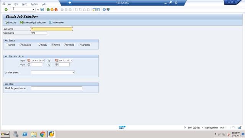Click the Information button
Viewport: 245px width, 138px height.
57,23
